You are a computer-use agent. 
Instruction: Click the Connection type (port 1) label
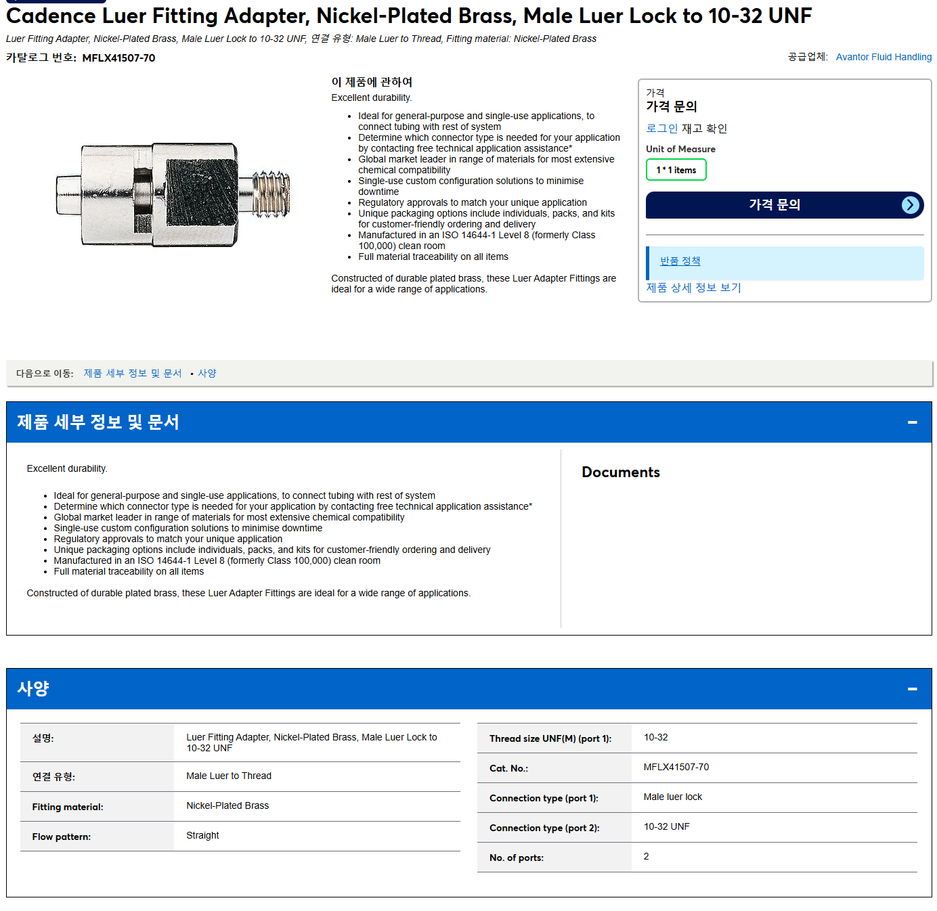tap(544, 799)
